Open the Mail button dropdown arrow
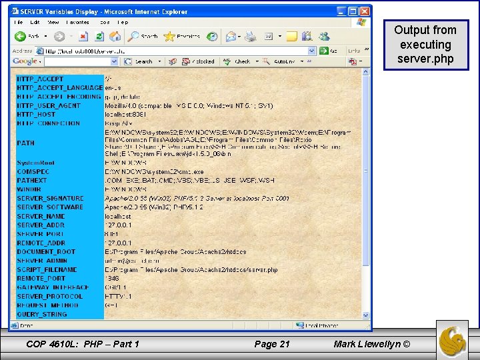480x360 pixels. click(x=239, y=37)
